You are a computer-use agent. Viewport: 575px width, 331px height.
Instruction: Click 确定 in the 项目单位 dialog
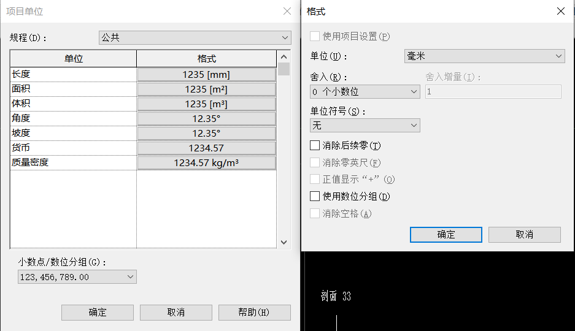pyautogui.click(x=98, y=313)
